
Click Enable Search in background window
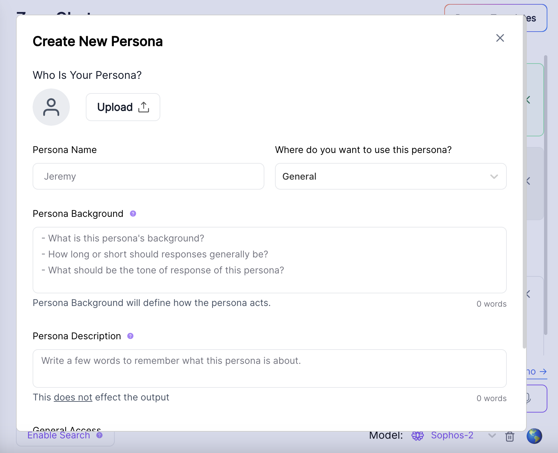(x=59, y=435)
